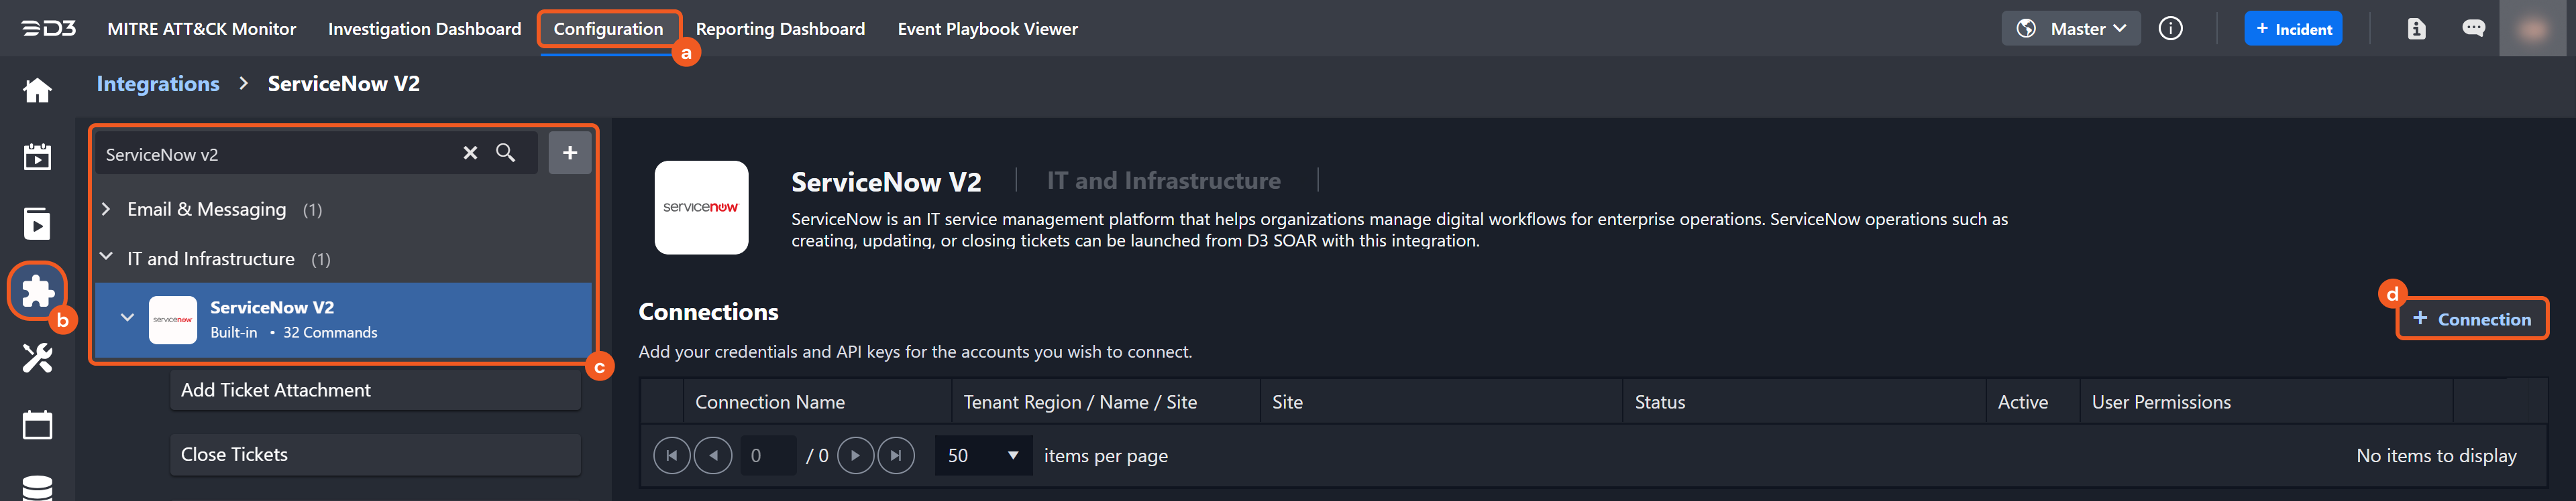The image size is (2576, 501).
Task: Open the chat messages icon
Action: point(2473,29)
